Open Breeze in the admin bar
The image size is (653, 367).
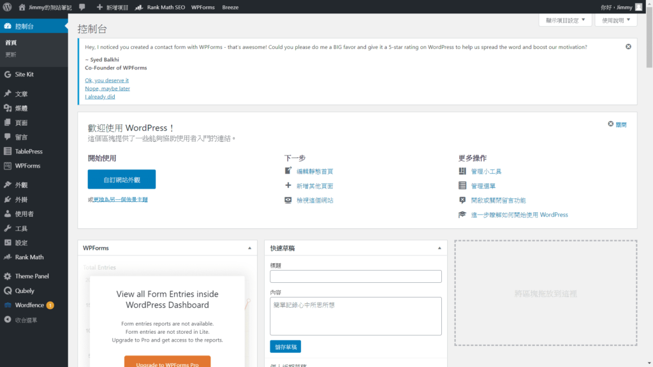(x=230, y=7)
